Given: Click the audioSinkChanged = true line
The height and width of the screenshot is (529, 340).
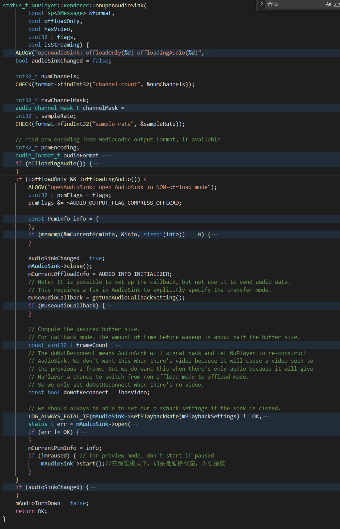Looking at the screenshot, I should click(67, 259).
